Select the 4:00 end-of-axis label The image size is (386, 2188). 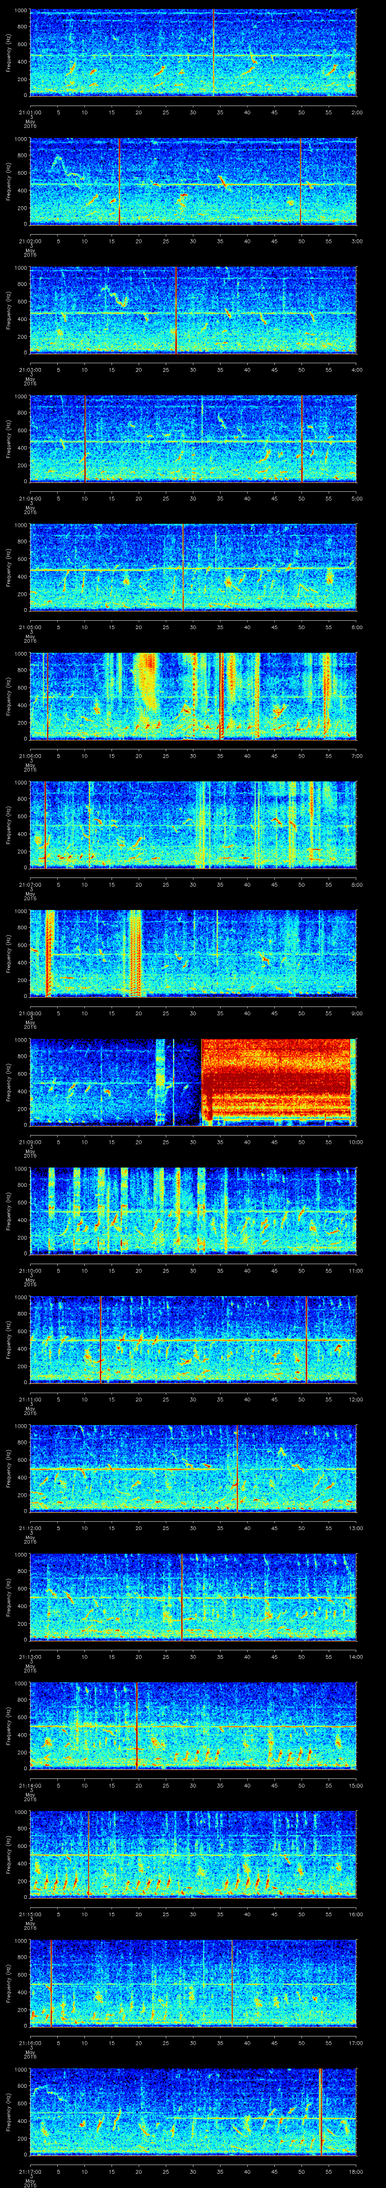point(356,369)
